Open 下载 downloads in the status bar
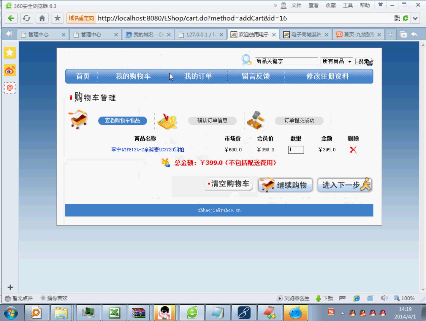 [324, 298]
